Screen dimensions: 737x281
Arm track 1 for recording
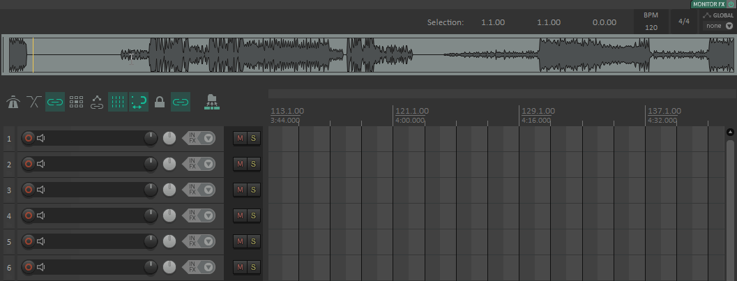tap(29, 139)
